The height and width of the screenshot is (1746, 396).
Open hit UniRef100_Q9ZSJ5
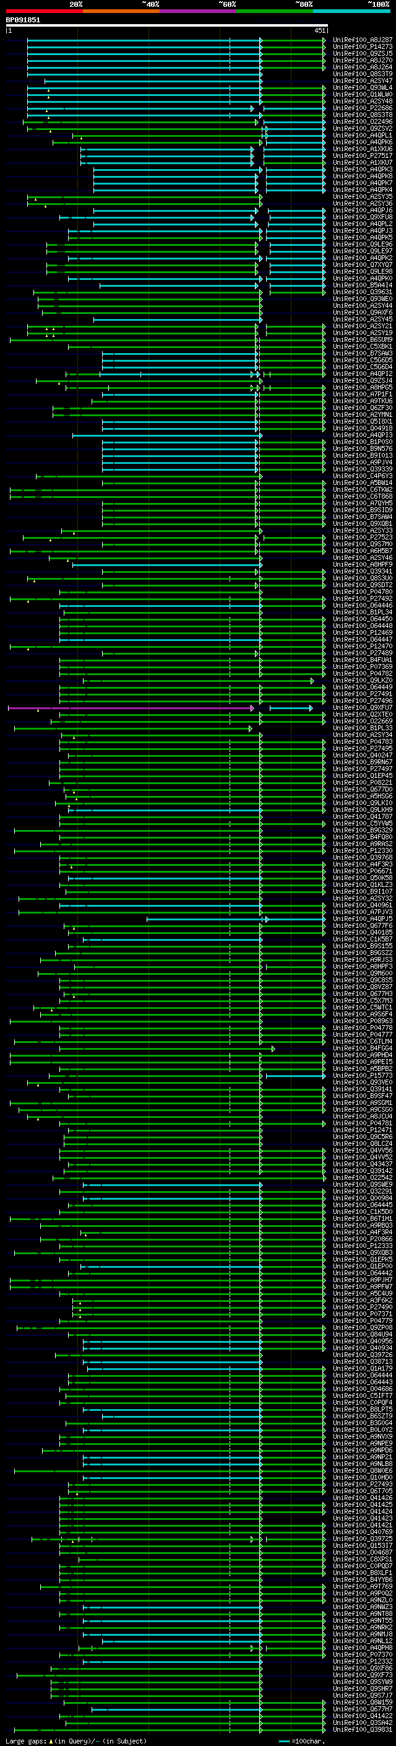363,53
